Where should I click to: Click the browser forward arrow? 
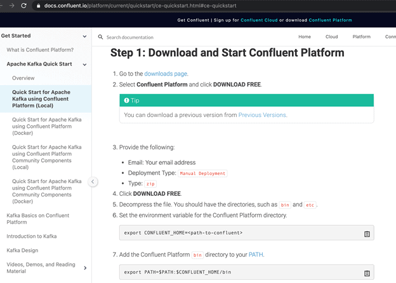pos(11,6)
